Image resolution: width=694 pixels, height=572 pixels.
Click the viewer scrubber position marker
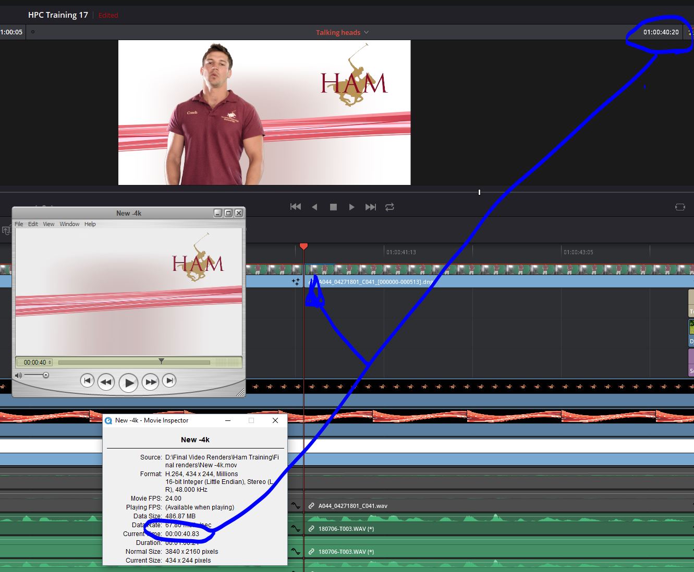click(x=479, y=192)
